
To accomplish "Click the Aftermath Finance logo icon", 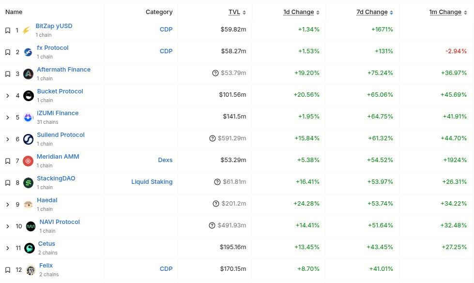I will point(29,74).
